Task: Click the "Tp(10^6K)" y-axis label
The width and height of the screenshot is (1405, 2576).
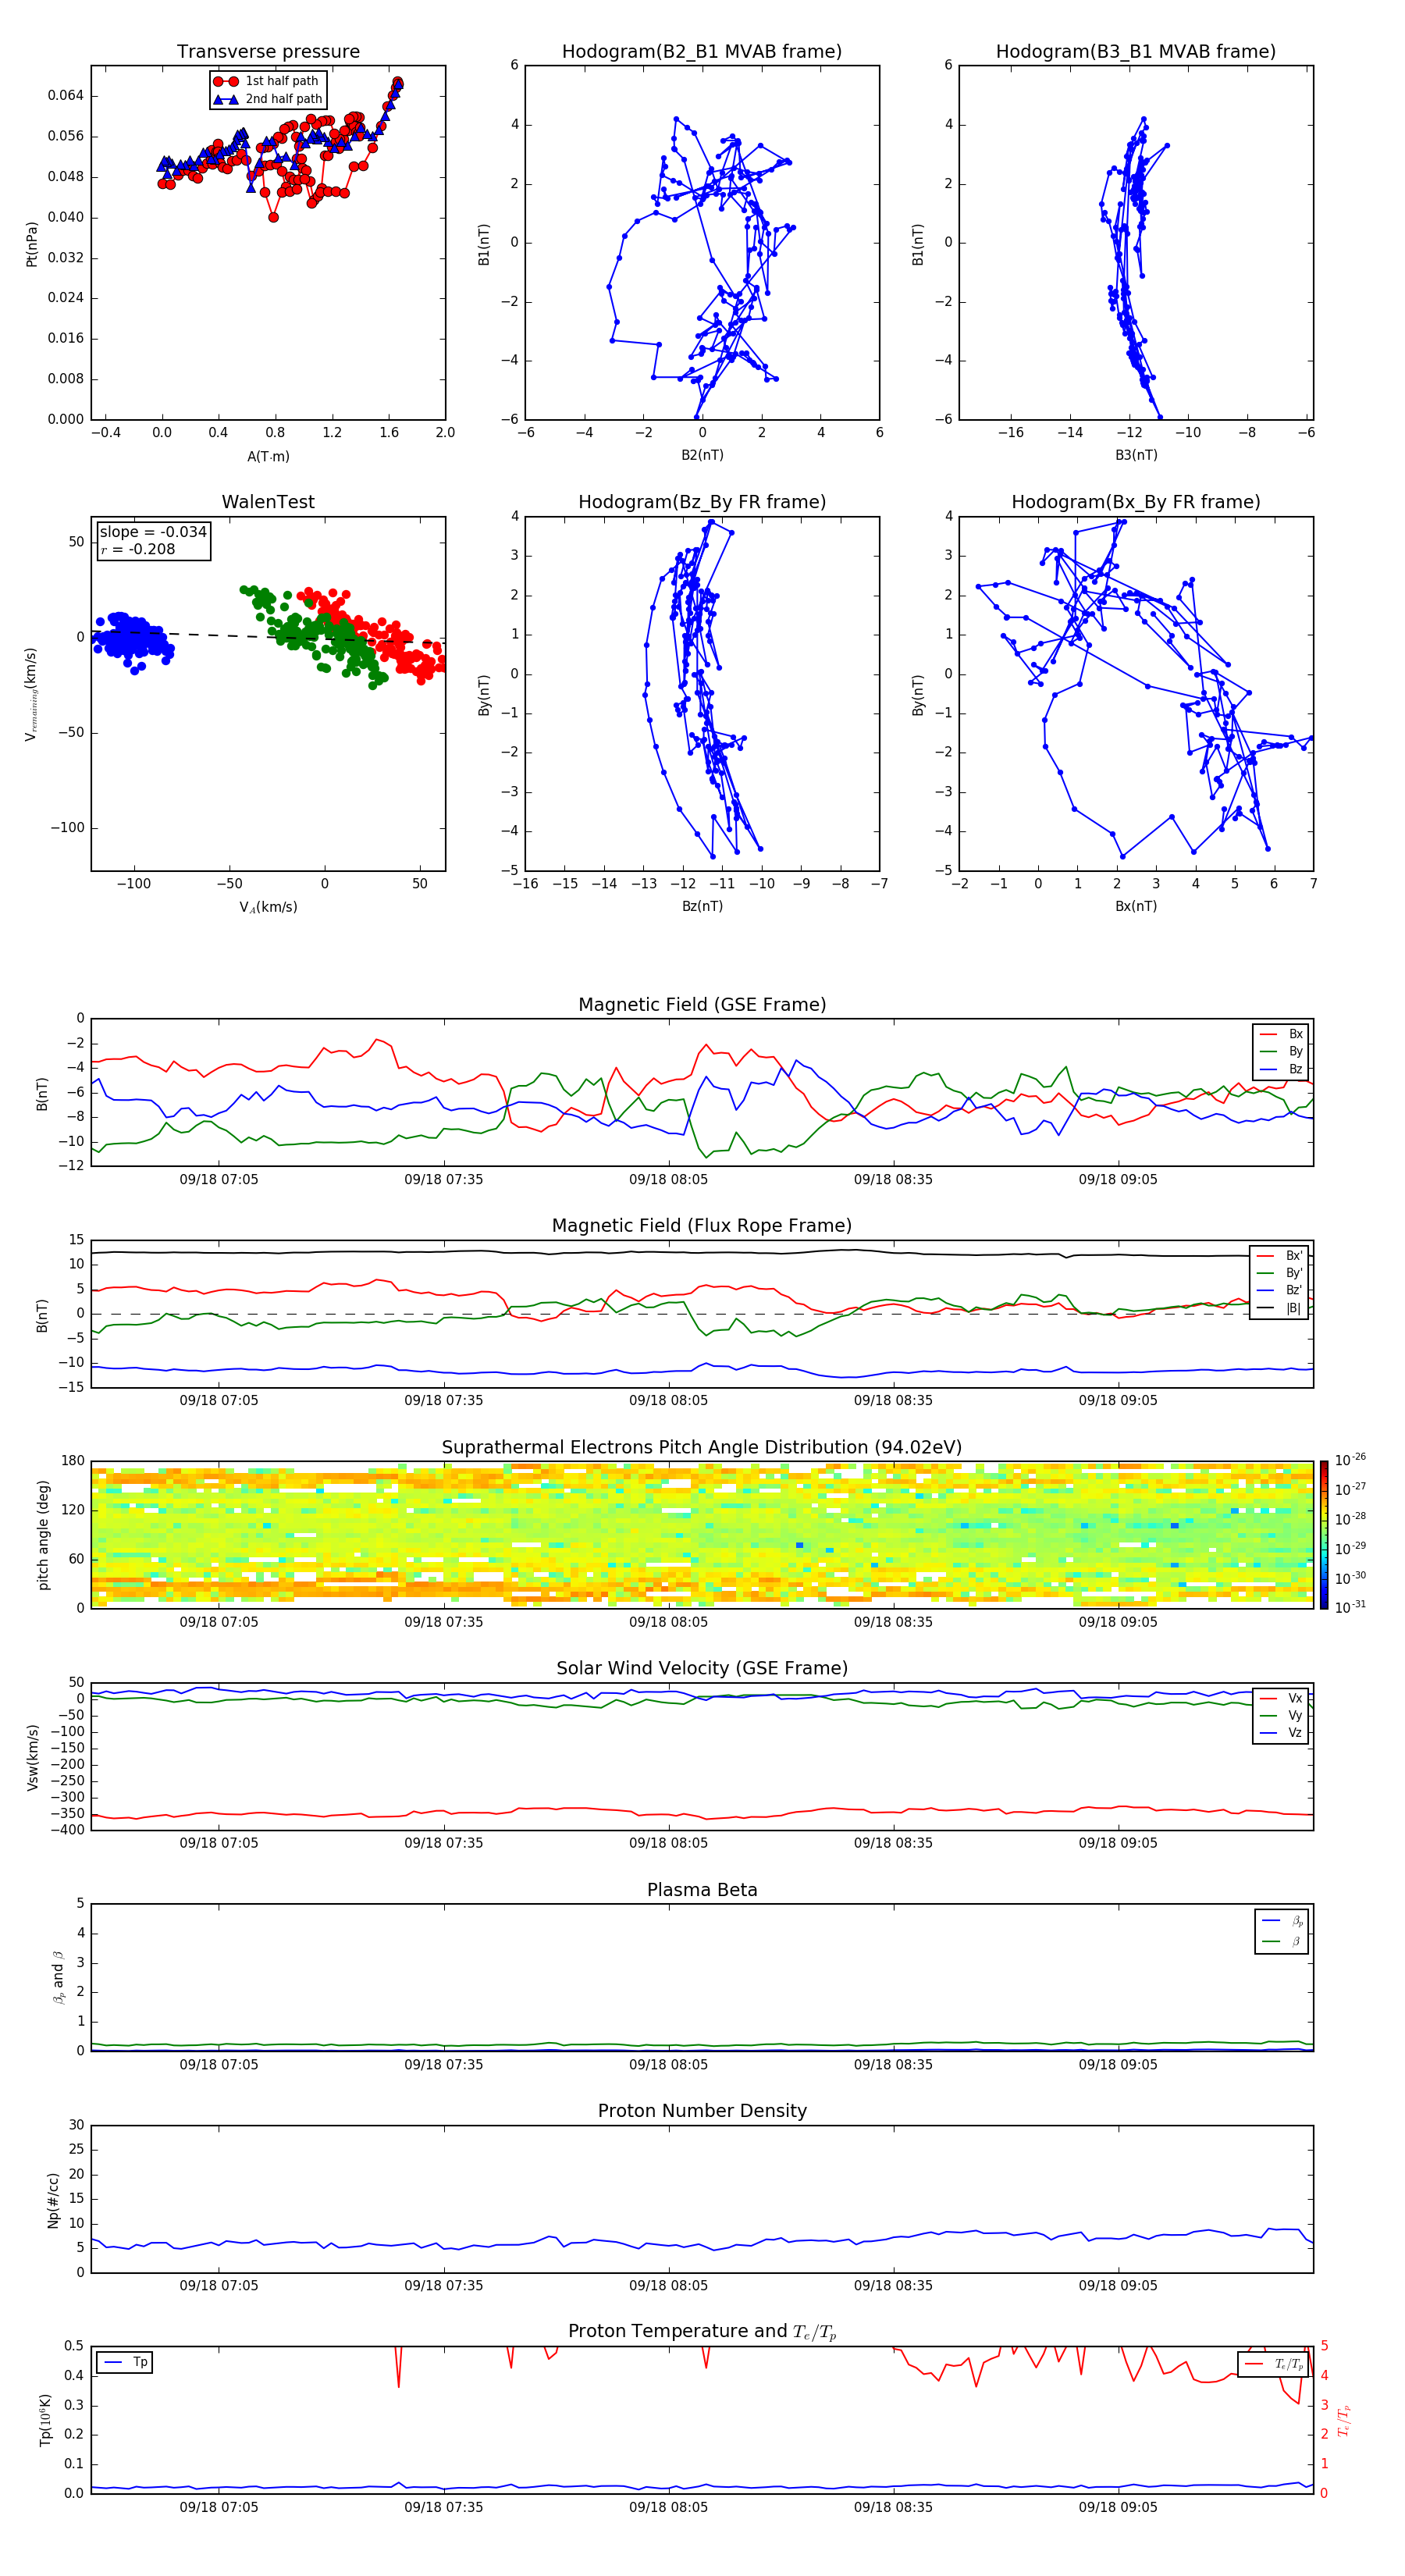Action: point(45,2420)
